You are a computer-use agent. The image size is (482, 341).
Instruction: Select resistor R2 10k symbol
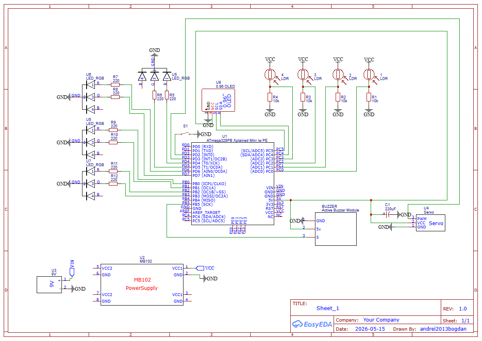338,97
